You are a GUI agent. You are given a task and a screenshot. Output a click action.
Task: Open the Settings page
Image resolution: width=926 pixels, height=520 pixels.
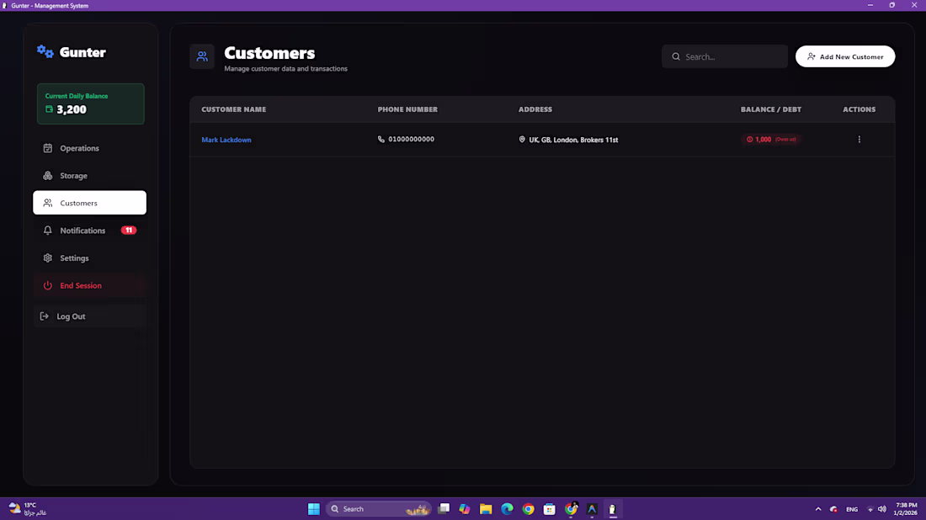[x=90, y=258]
